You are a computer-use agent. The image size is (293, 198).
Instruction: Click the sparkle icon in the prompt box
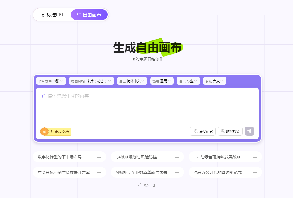(43, 96)
